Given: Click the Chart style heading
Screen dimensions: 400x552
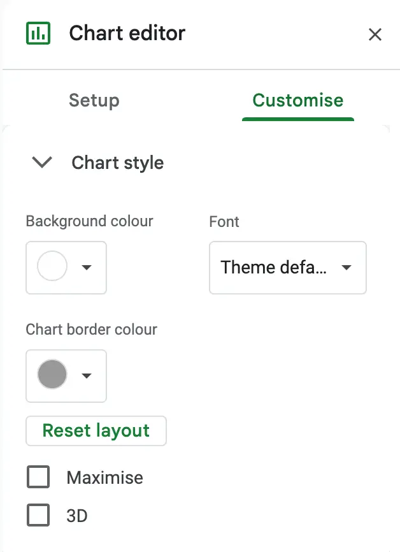Looking at the screenshot, I should point(117,163).
